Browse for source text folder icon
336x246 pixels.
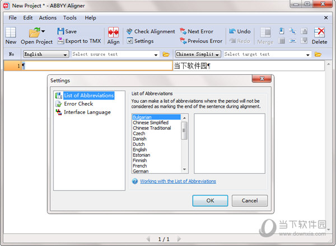(x=166, y=54)
